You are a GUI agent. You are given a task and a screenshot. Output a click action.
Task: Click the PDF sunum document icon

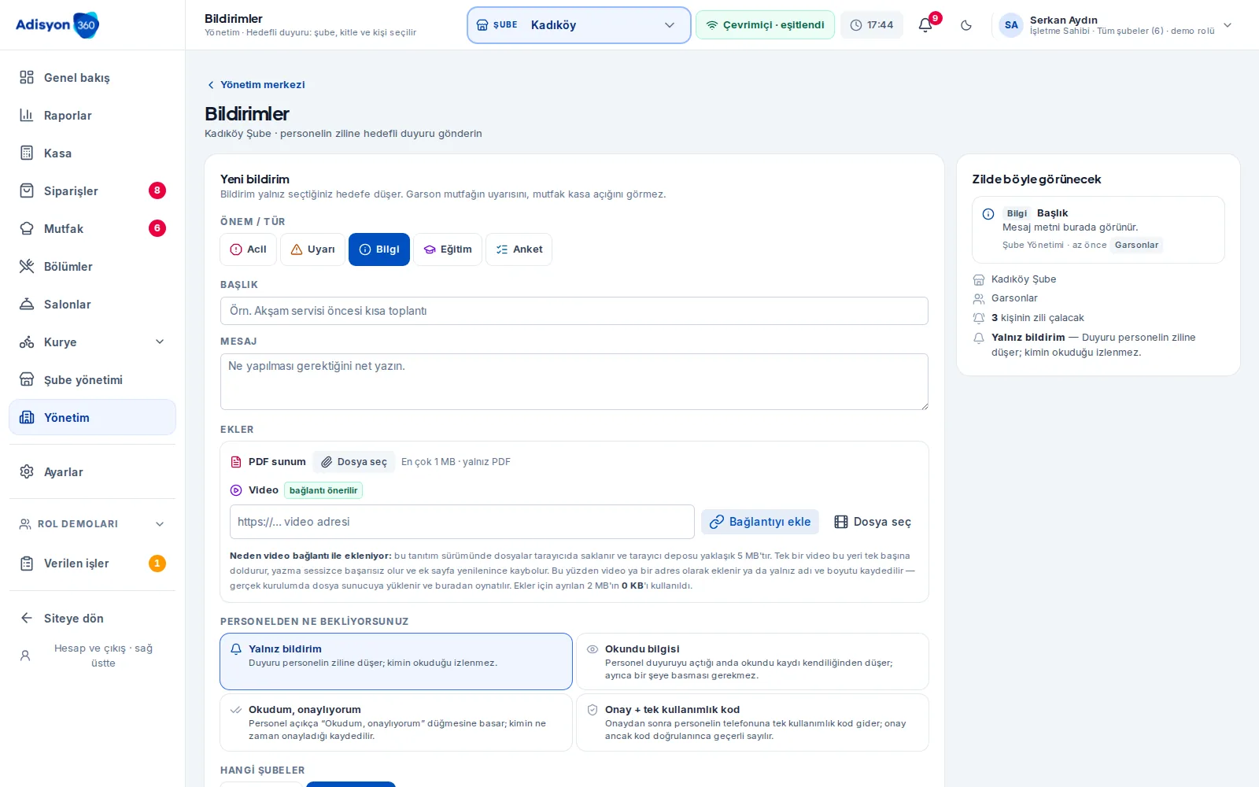tap(236, 462)
